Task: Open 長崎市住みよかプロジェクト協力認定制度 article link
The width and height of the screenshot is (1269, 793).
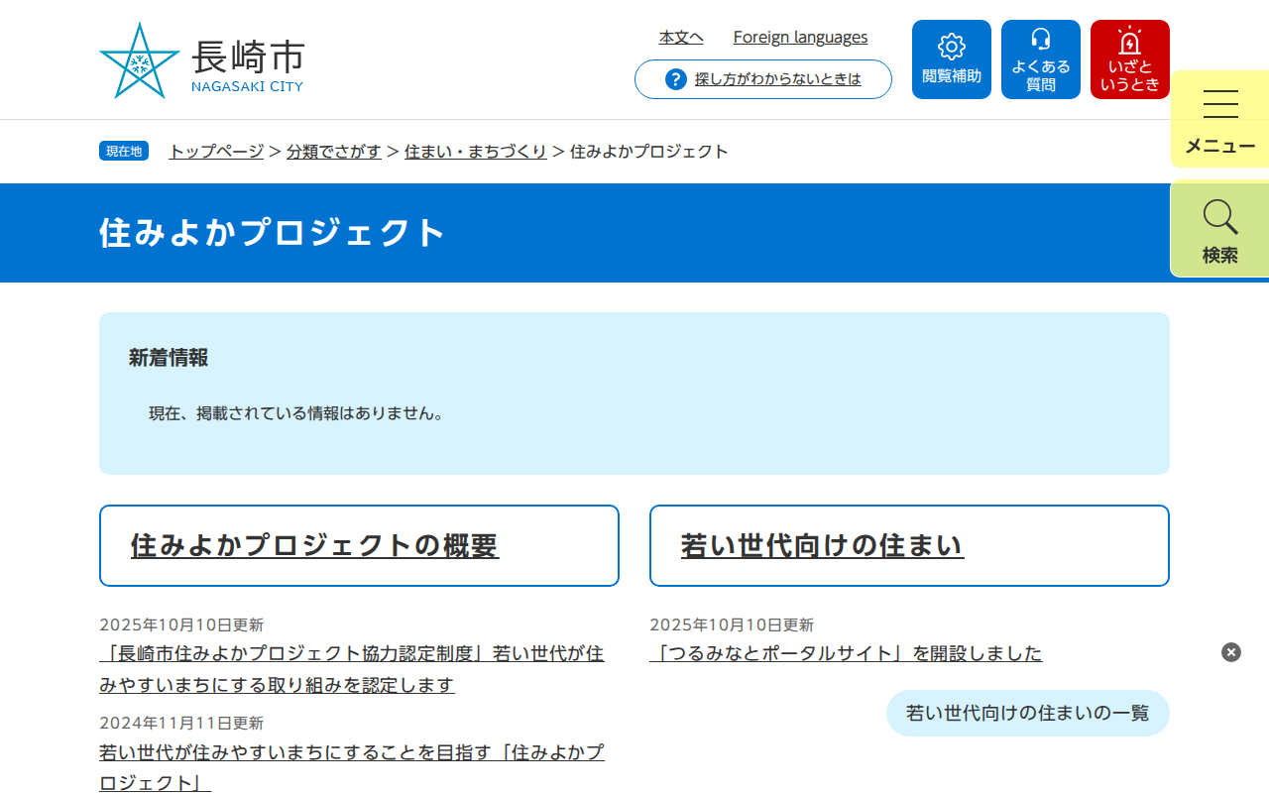Action: [x=352, y=669]
